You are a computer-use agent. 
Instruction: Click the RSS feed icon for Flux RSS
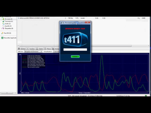click(x=2, y=33)
